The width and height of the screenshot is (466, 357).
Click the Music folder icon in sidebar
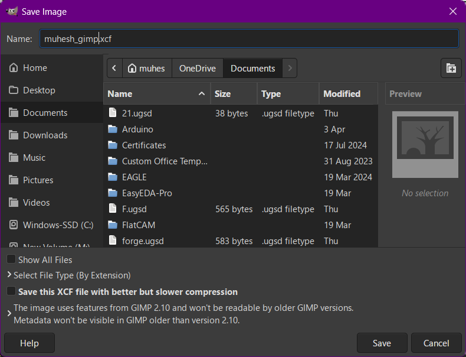[x=14, y=157]
